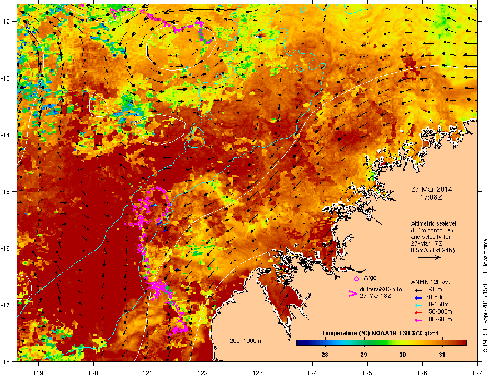The width and height of the screenshot is (489, 378).
Task: Click the 127 longitude axis label
Action: click(477, 372)
